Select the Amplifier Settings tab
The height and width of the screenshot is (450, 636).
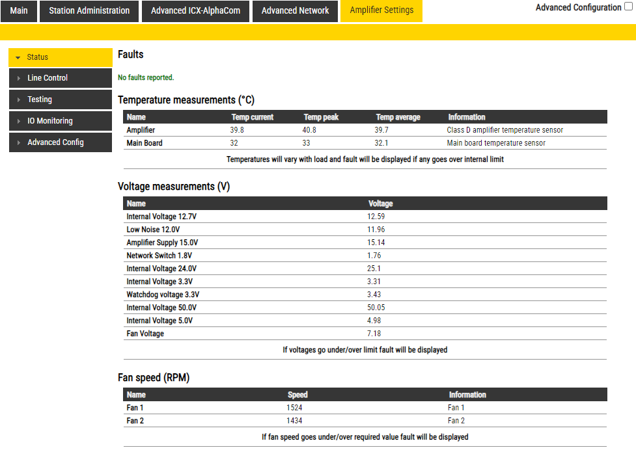(381, 11)
